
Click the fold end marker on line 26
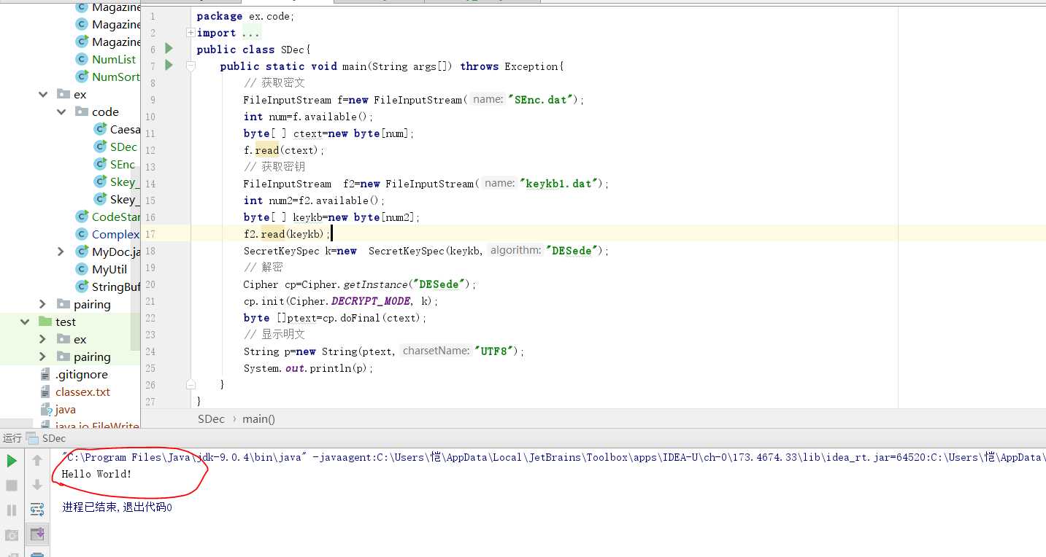[191, 384]
